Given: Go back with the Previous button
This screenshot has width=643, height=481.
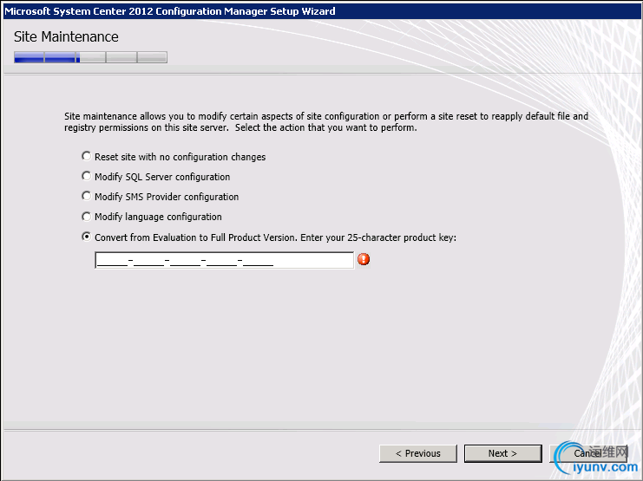Looking at the screenshot, I should click(x=418, y=453).
